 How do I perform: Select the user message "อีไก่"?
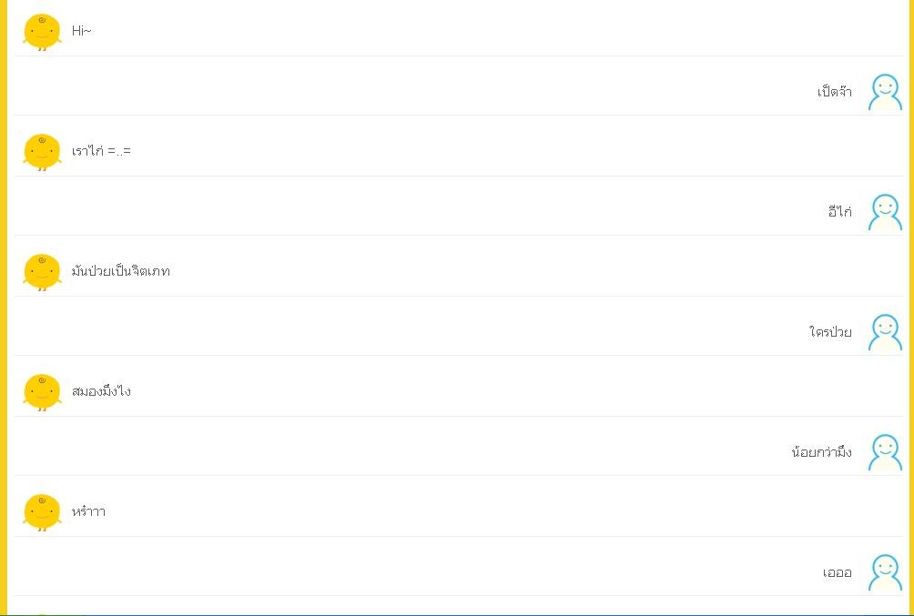[840, 211]
